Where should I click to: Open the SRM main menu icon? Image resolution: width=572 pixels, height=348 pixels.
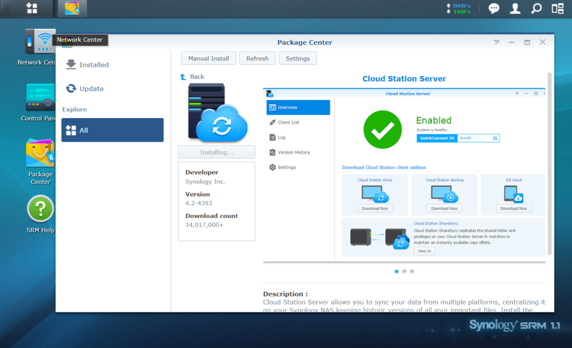click(32, 8)
